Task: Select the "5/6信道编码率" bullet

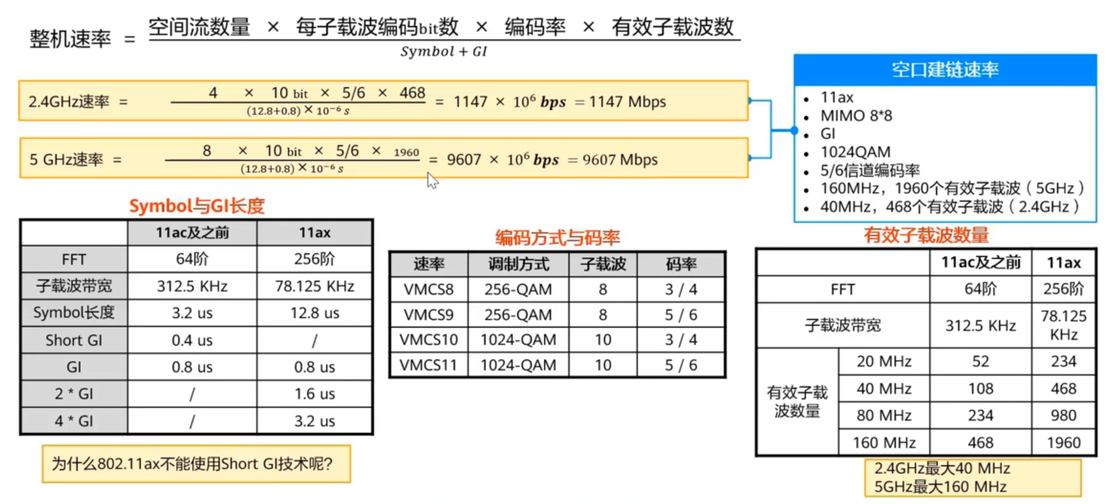Action: click(870, 171)
